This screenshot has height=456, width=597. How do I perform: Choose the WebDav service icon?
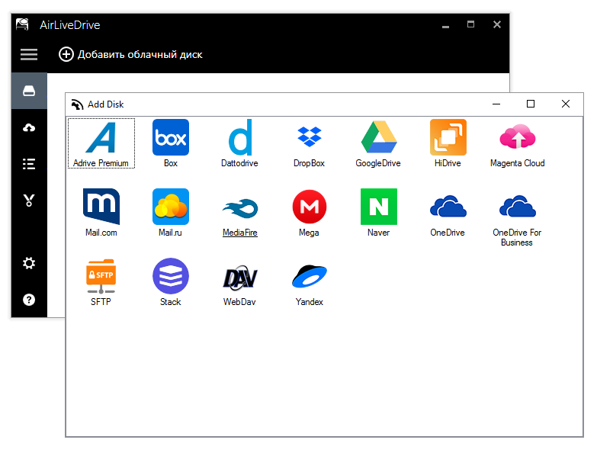240,277
